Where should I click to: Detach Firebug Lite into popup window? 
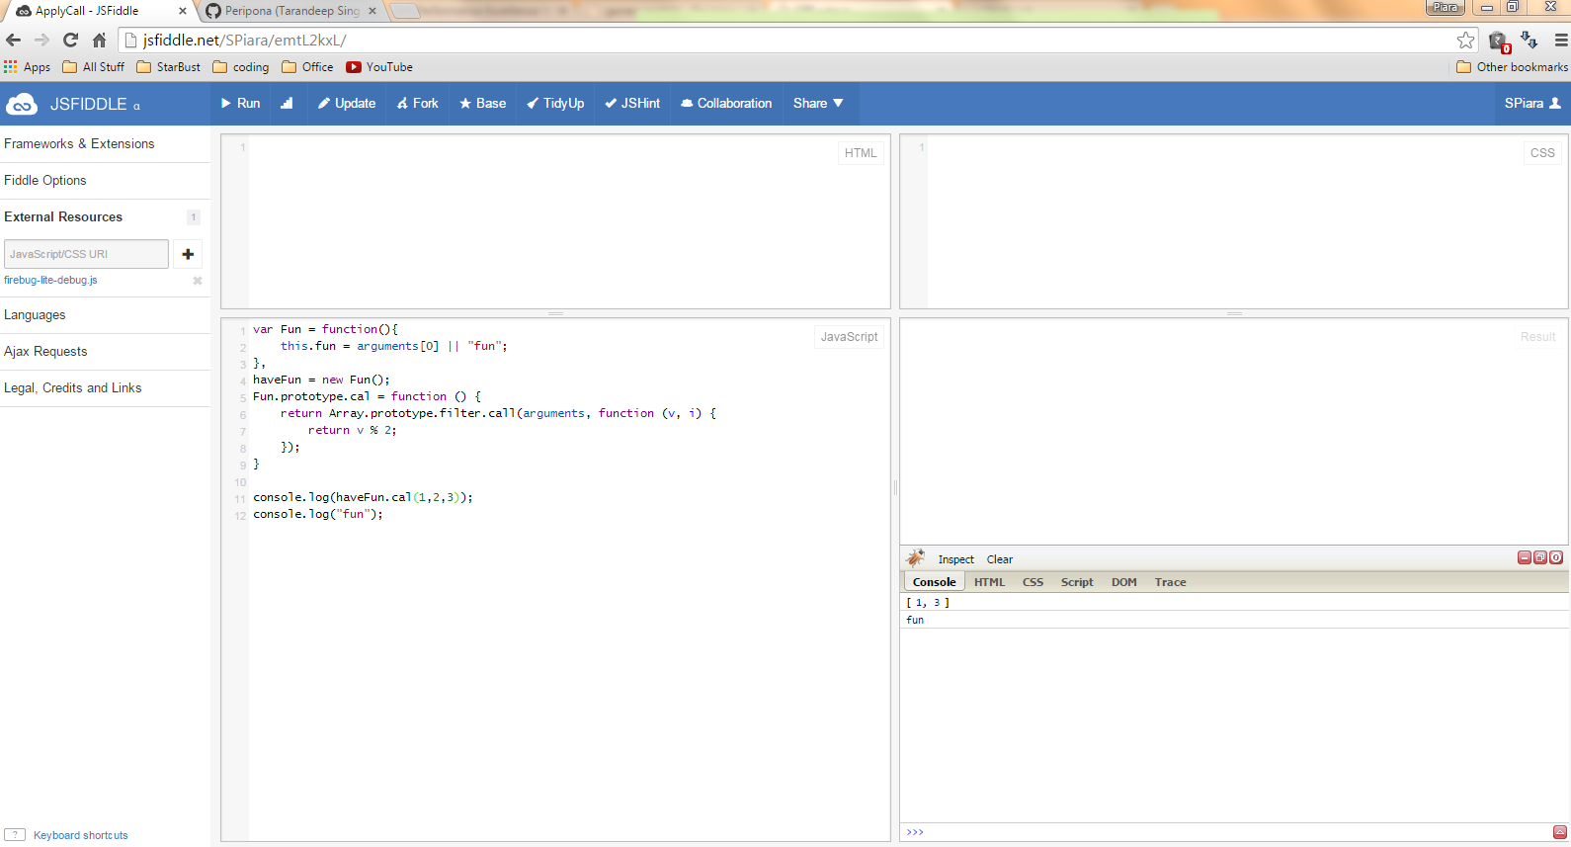(x=1539, y=557)
